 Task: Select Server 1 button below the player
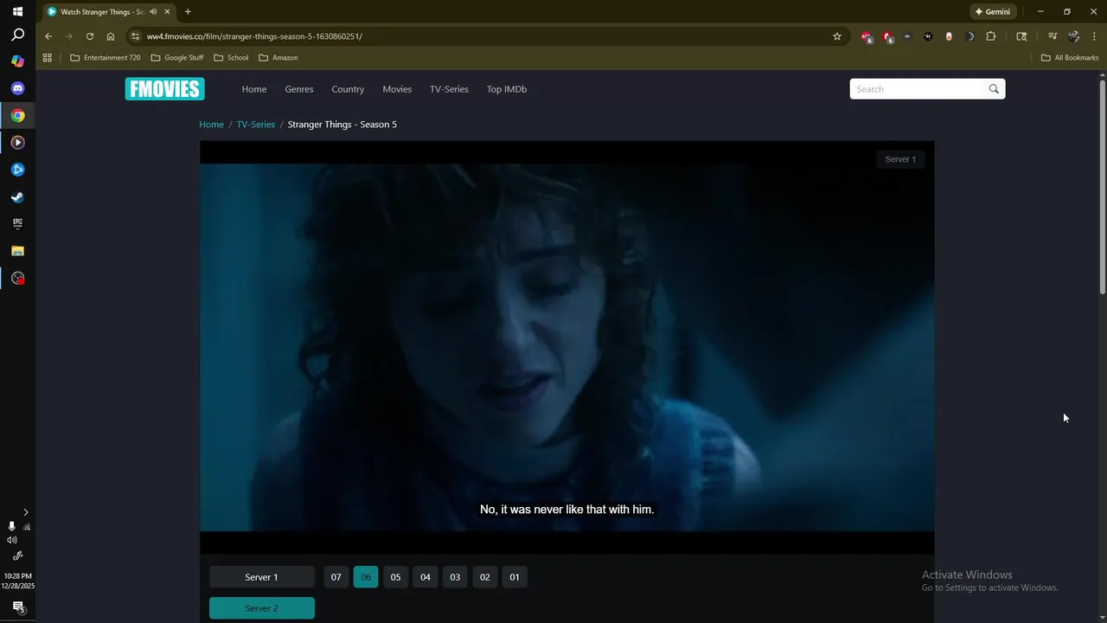point(261,577)
